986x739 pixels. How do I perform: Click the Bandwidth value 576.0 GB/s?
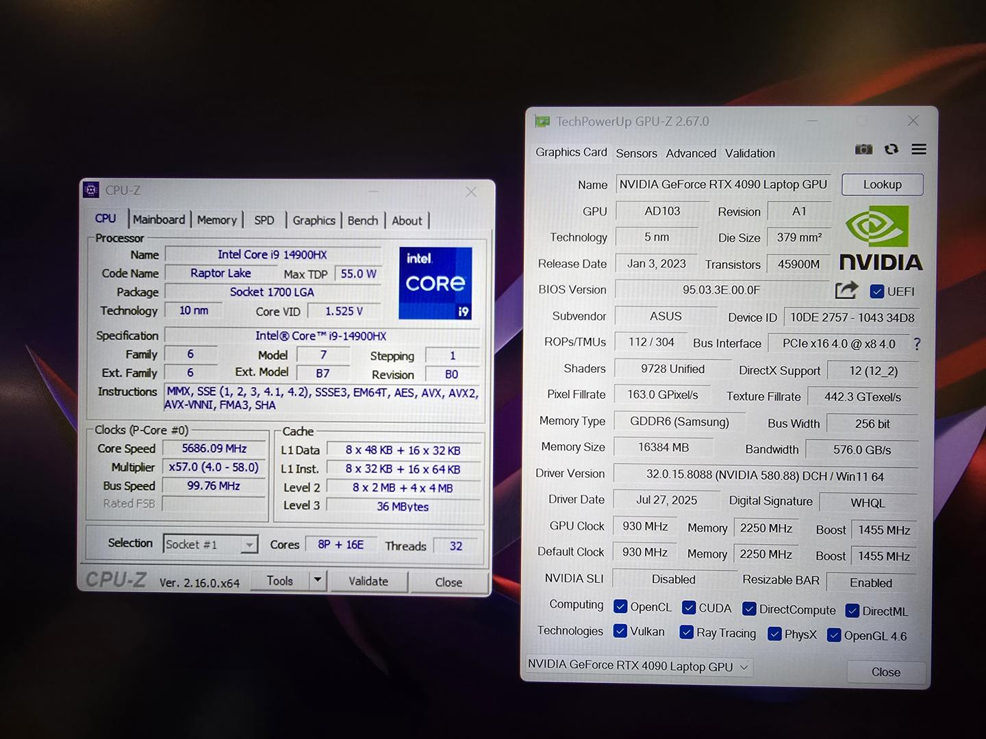(862, 450)
